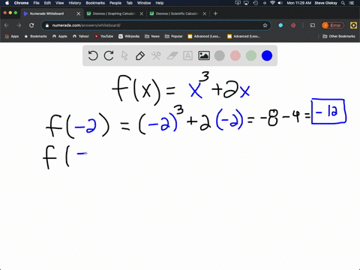Image resolution: width=360 pixels, height=270 pixels.
Task: Pick the pink pen color
Action: 235,55
